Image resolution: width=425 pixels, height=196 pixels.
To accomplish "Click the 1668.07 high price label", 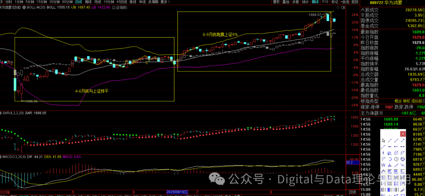I will (315, 15).
